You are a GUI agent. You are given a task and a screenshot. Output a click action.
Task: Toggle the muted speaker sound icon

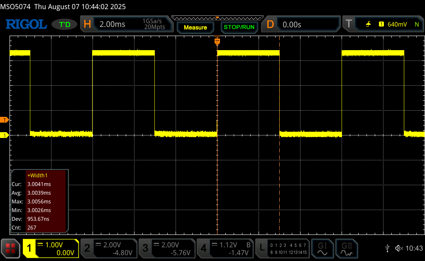(399, 248)
